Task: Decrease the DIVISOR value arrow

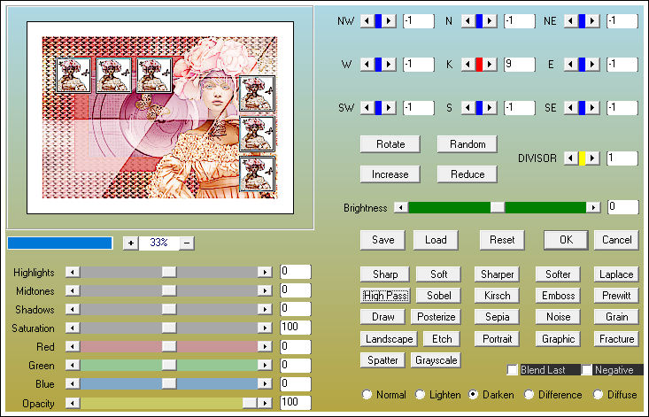Action: point(571,158)
